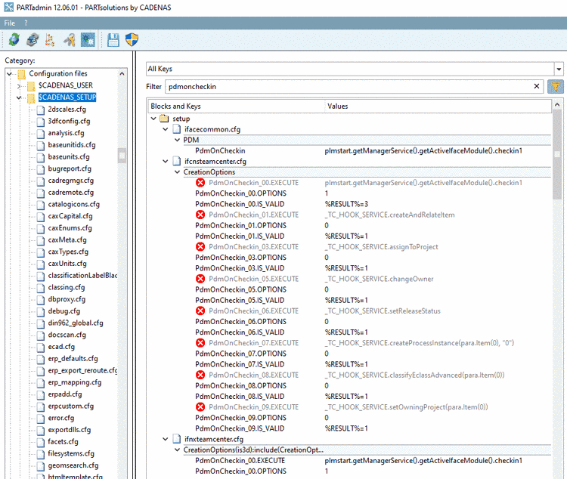The height and width of the screenshot is (479, 567).
Task: Click the setup folder icon in Blocks tree
Action: coord(164,119)
